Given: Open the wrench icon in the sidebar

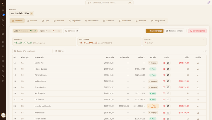Looking at the screenshot, I should click(x=3, y=56).
